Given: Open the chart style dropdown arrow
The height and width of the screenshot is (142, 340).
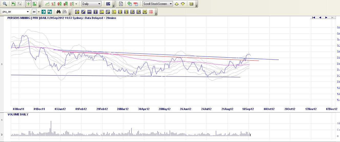Looking at the screenshot, I should (x=76, y=4).
